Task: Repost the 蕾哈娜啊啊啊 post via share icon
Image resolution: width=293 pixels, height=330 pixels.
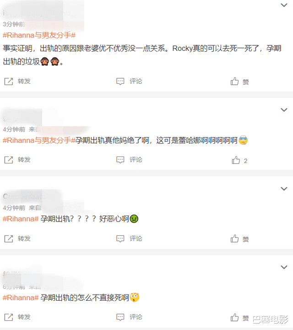Action: (x=9, y=160)
